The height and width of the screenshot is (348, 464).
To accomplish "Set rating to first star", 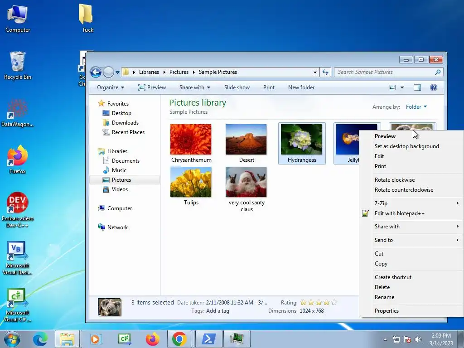I will pos(303,302).
